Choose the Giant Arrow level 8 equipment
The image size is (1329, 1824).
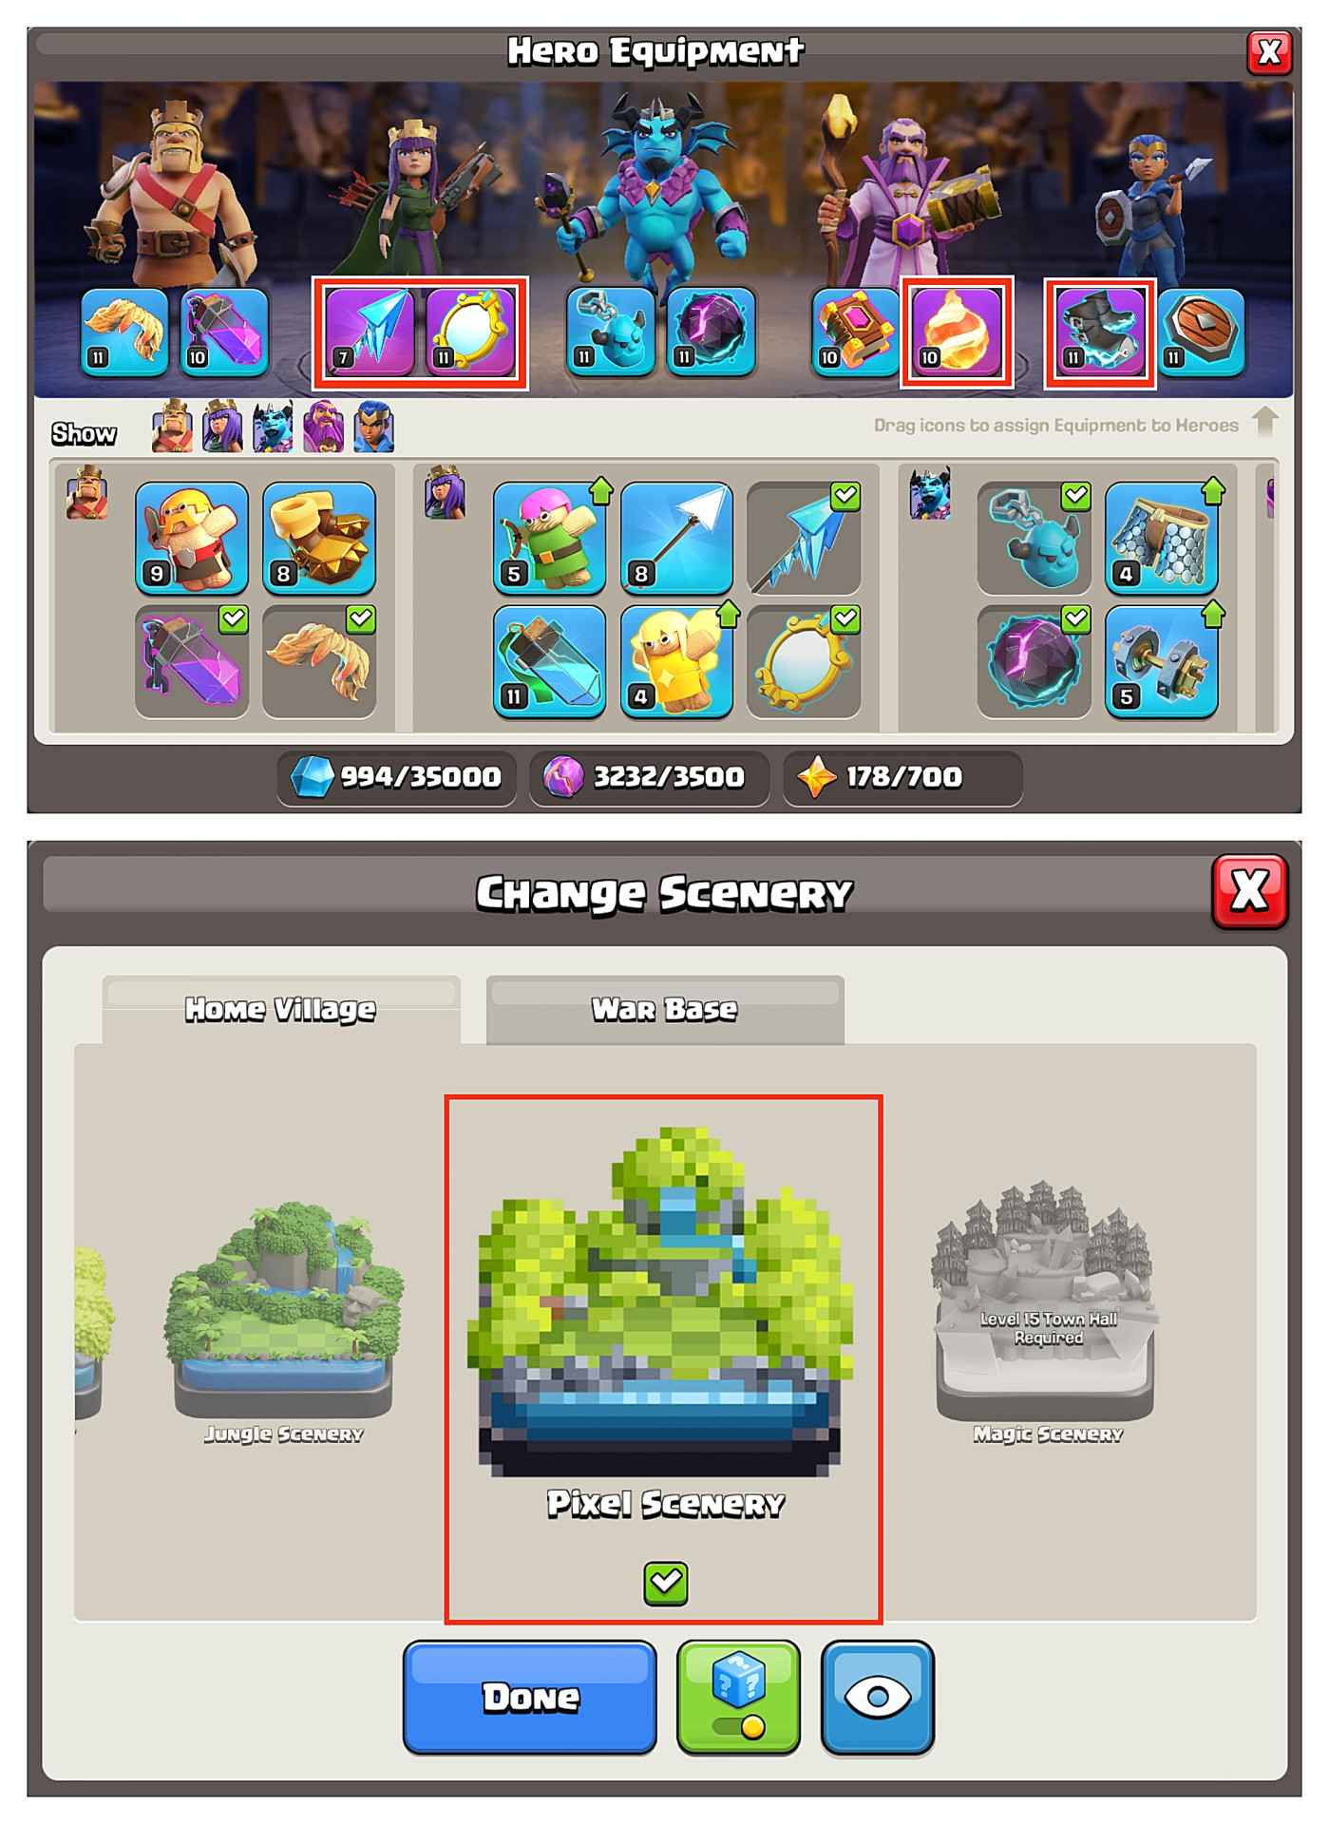pyautogui.click(x=676, y=539)
